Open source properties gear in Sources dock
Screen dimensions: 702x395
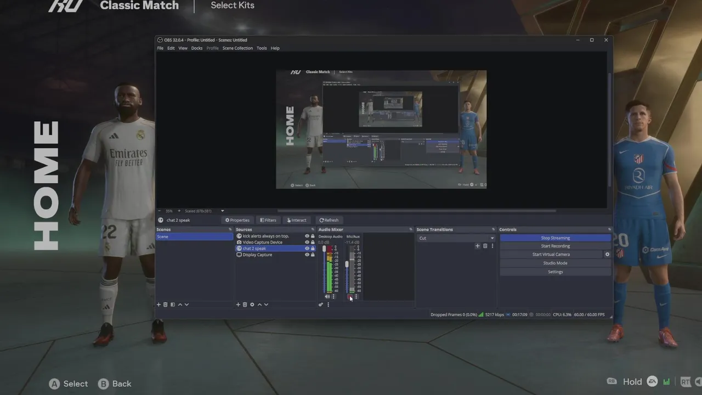click(x=252, y=304)
